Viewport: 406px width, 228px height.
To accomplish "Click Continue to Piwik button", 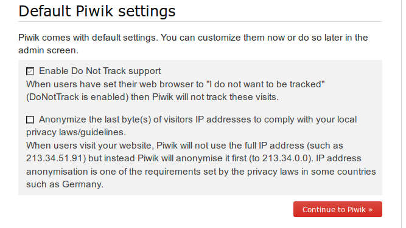I will point(337,209).
